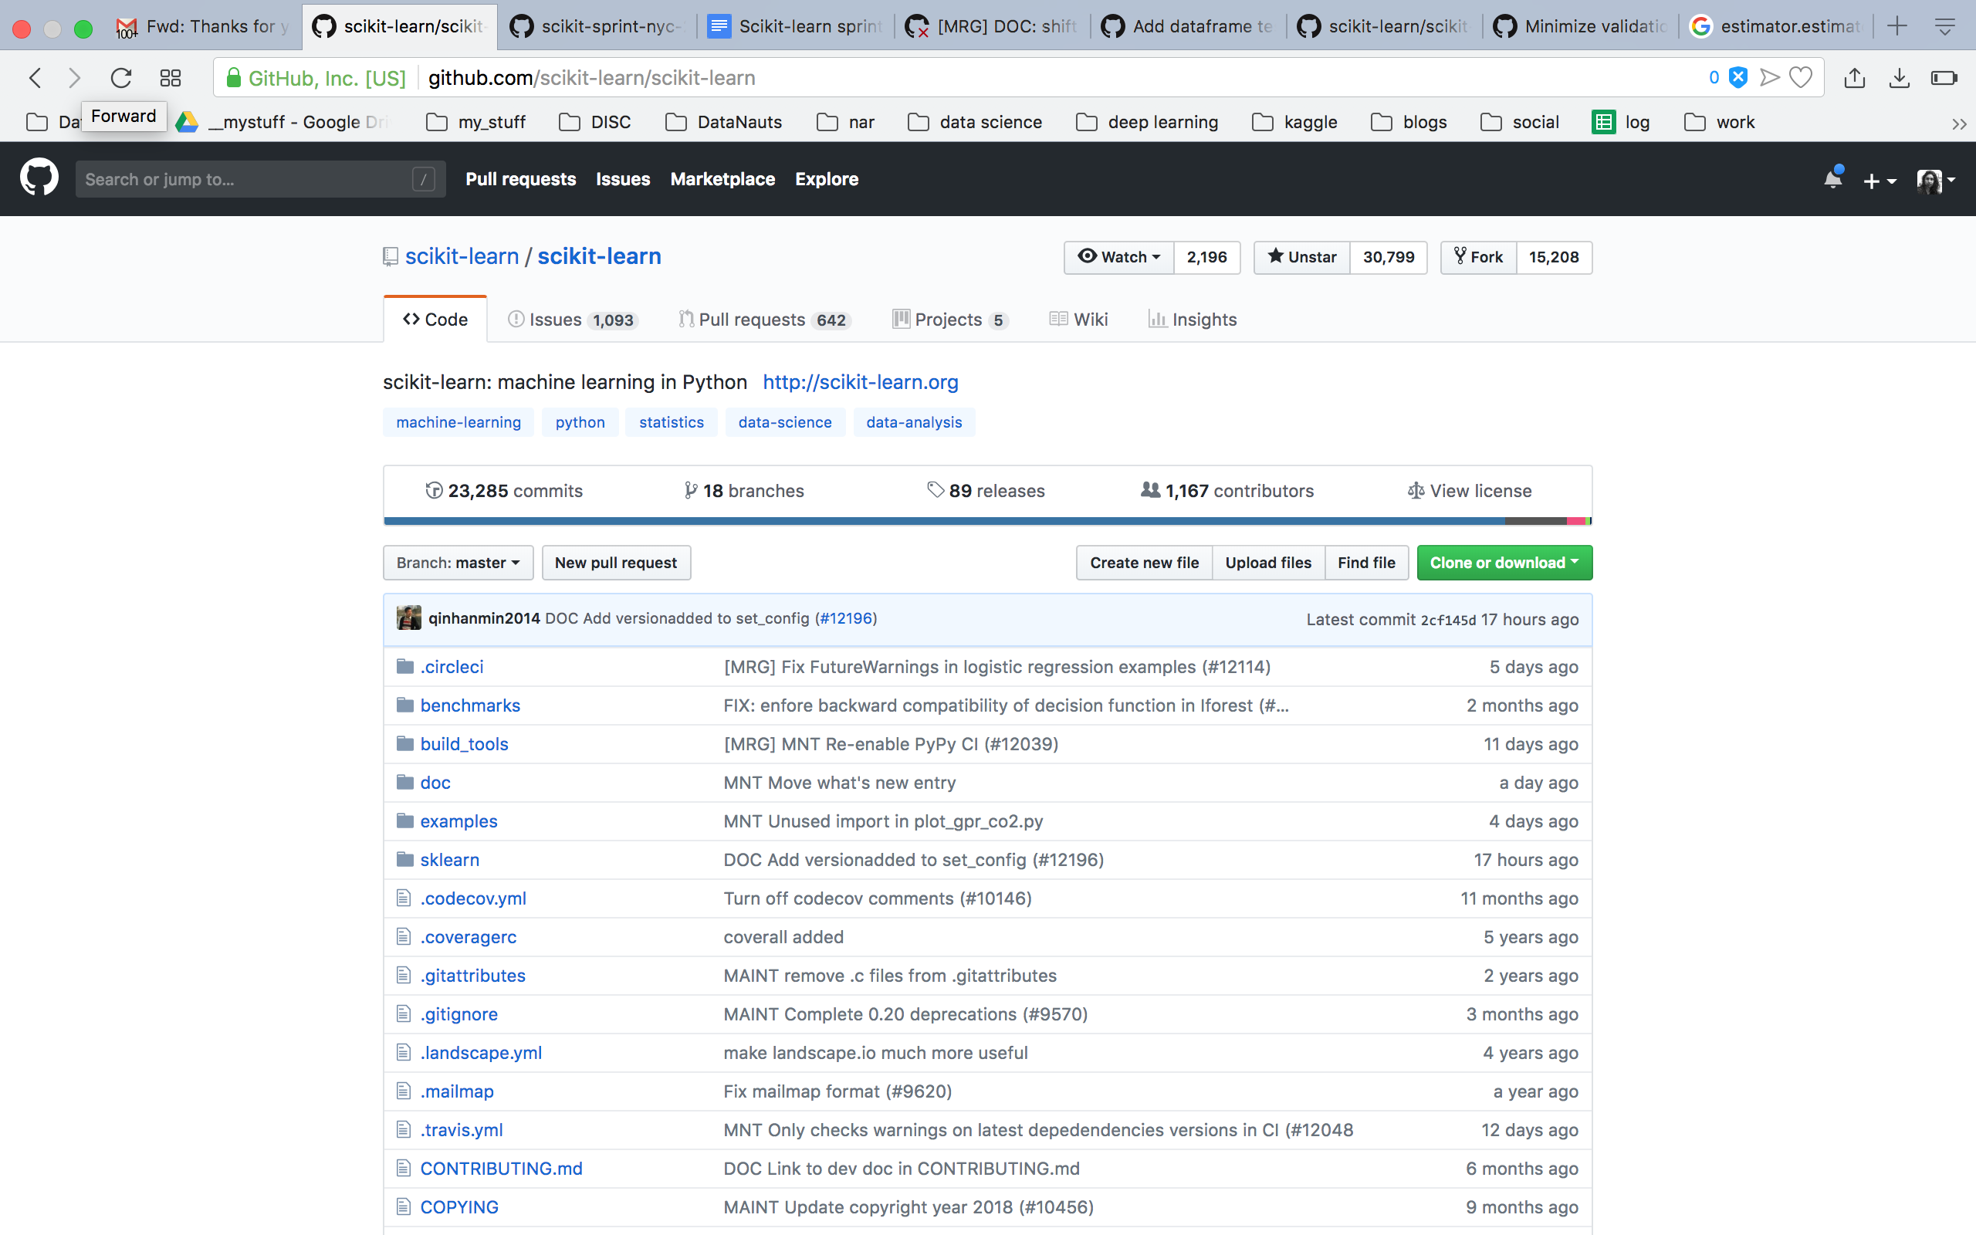Click the ad blocker shield icon
The height and width of the screenshot is (1235, 1976).
(1738, 78)
